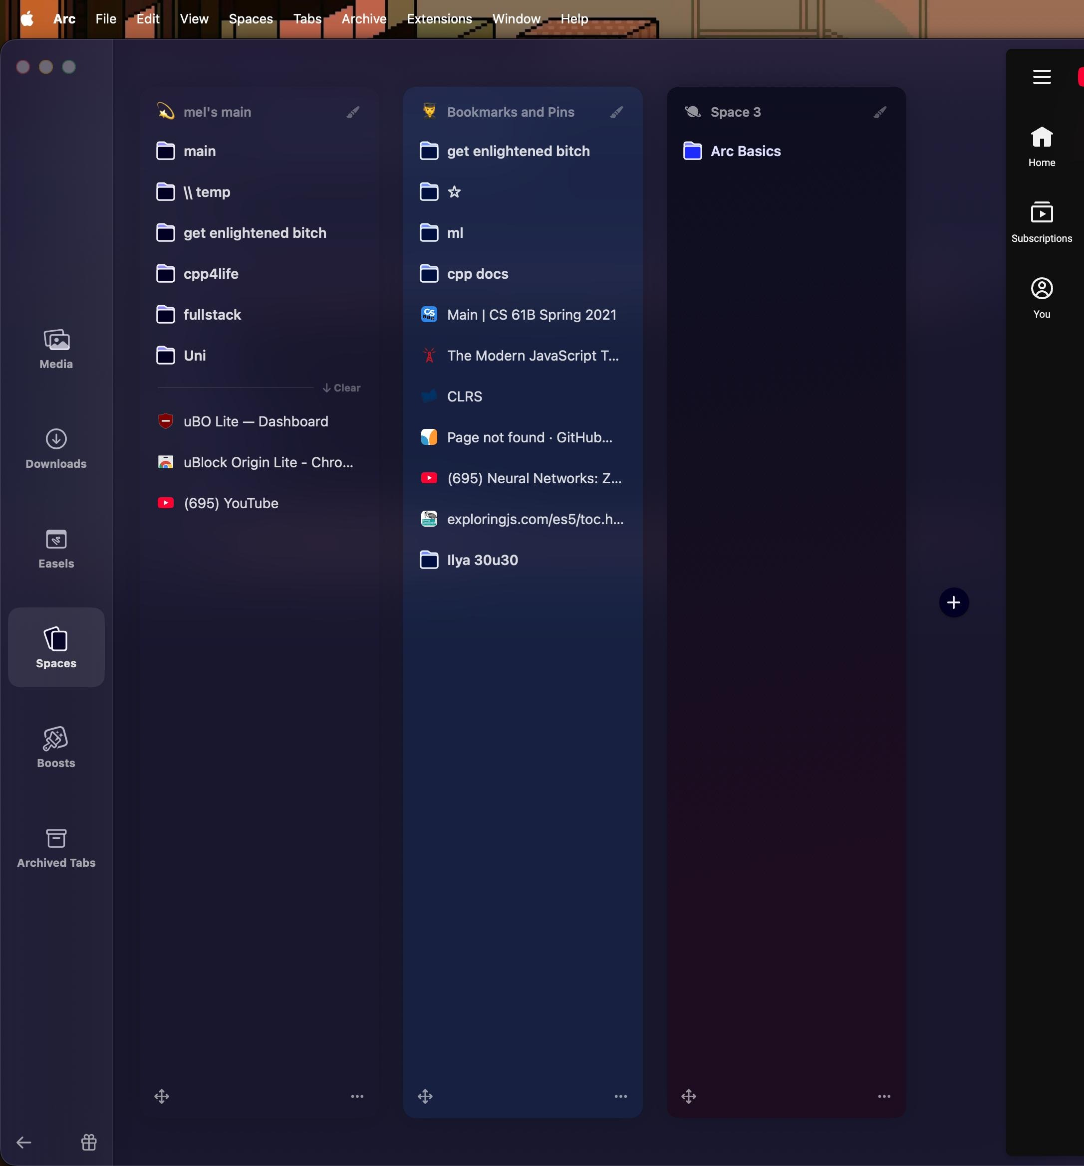Open the YouTube hamburger menu
Screen dimensions: 1084x1166
(1042, 77)
